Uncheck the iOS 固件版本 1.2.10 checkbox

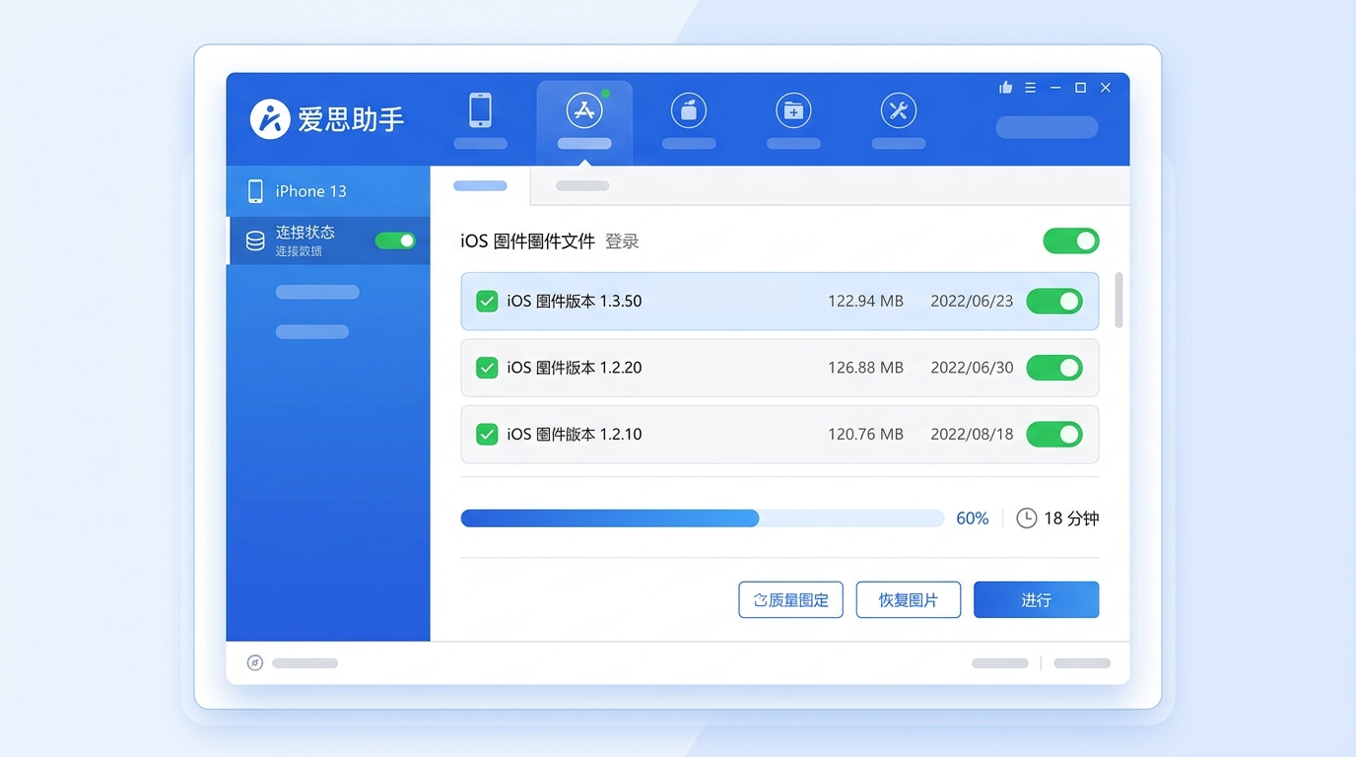click(487, 434)
